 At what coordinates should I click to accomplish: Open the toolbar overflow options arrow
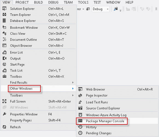120,10
